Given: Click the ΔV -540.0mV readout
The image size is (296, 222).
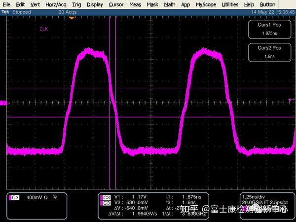Looking at the screenshot, I should pyautogui.click(x=131, y=208).
